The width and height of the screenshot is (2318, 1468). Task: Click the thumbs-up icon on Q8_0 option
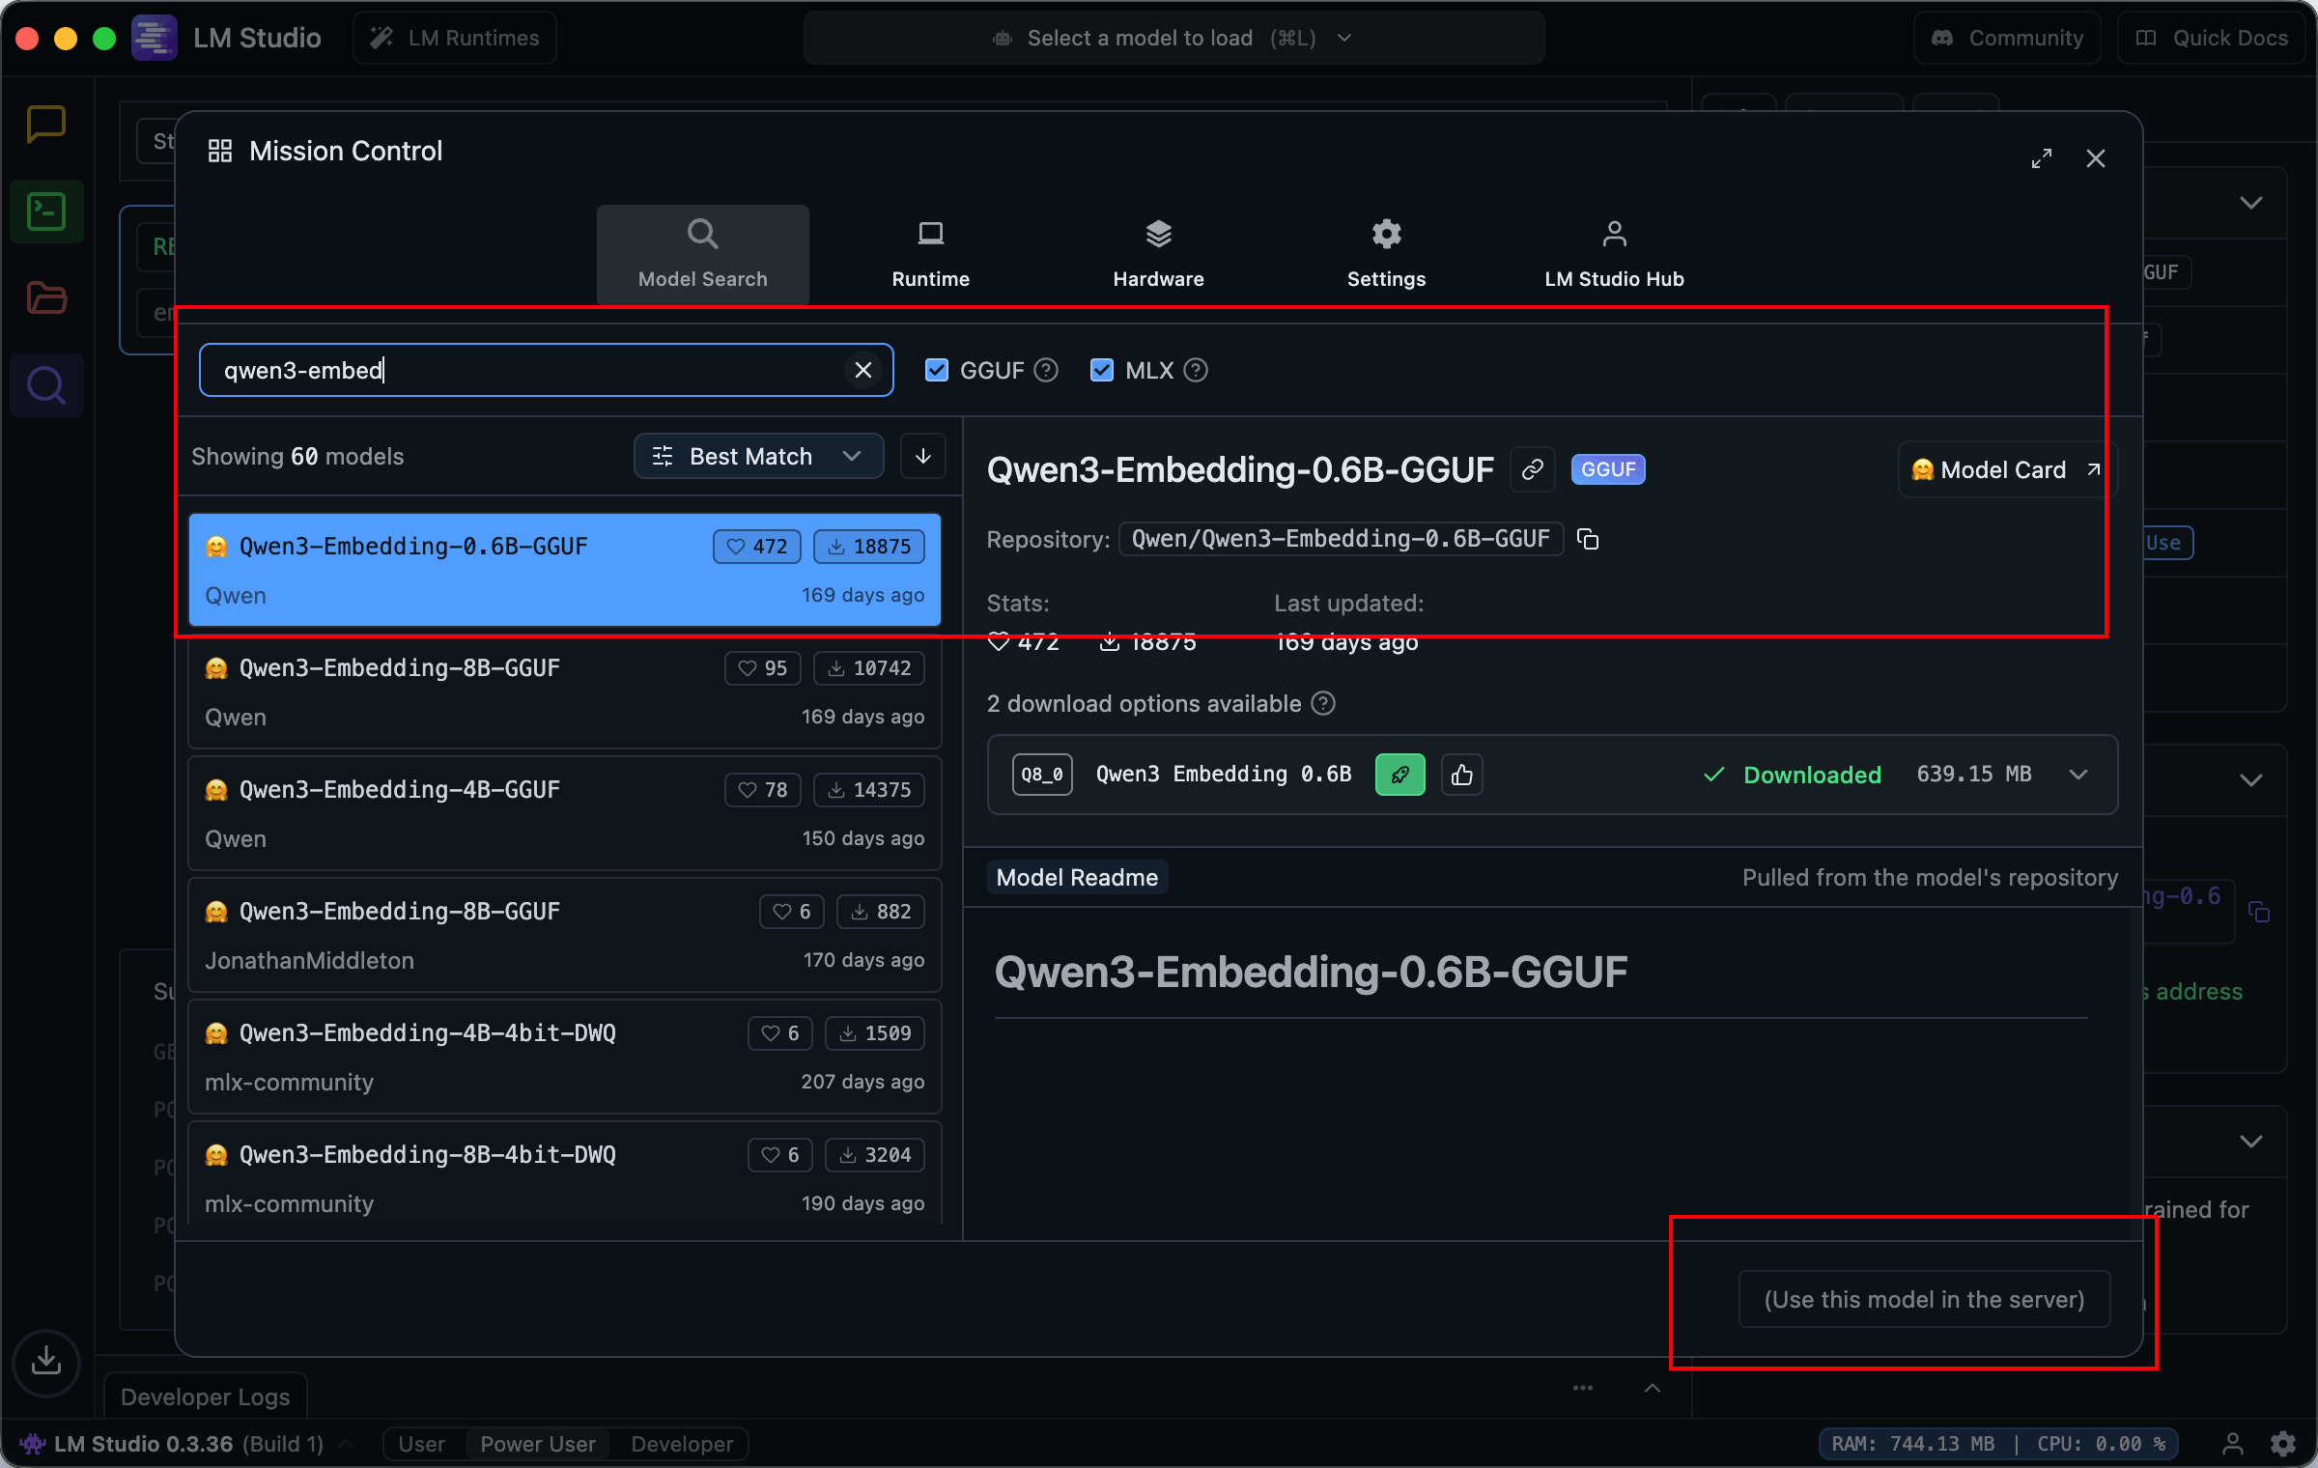(x=1461, y=775)
